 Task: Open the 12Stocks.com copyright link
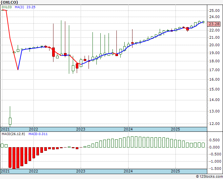[x=209, y=177]
